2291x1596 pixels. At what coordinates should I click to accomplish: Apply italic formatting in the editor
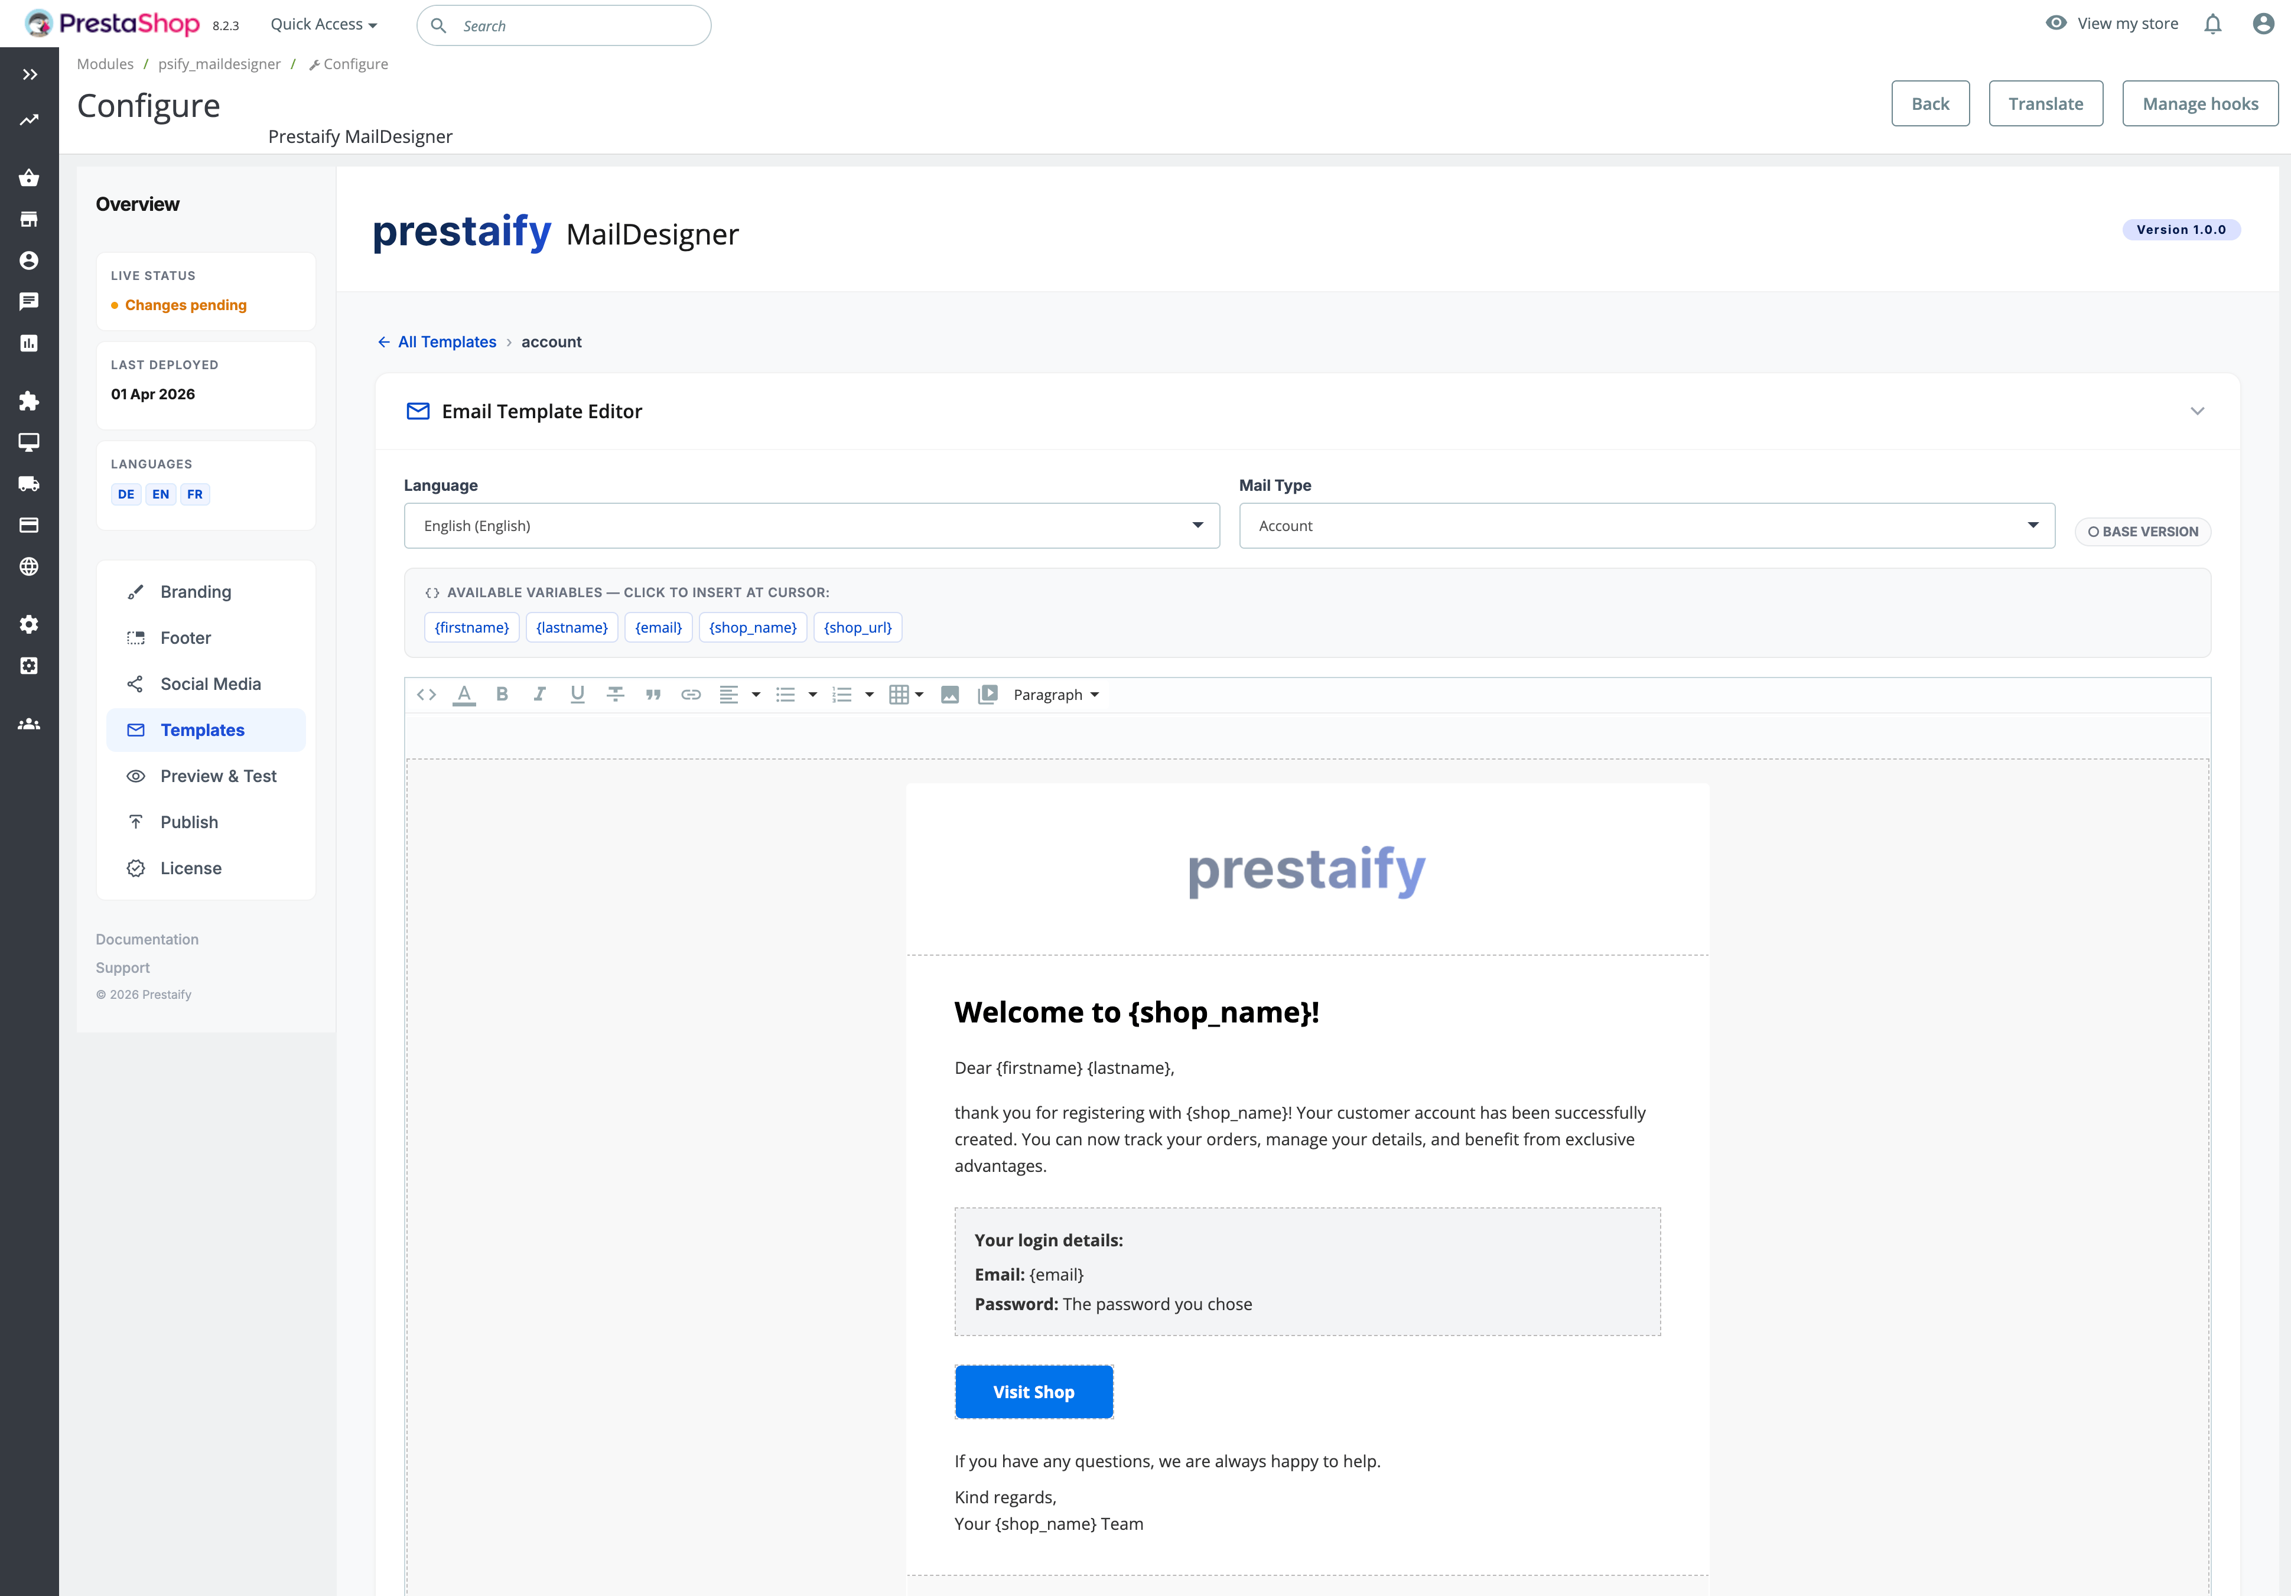[540, 695]
